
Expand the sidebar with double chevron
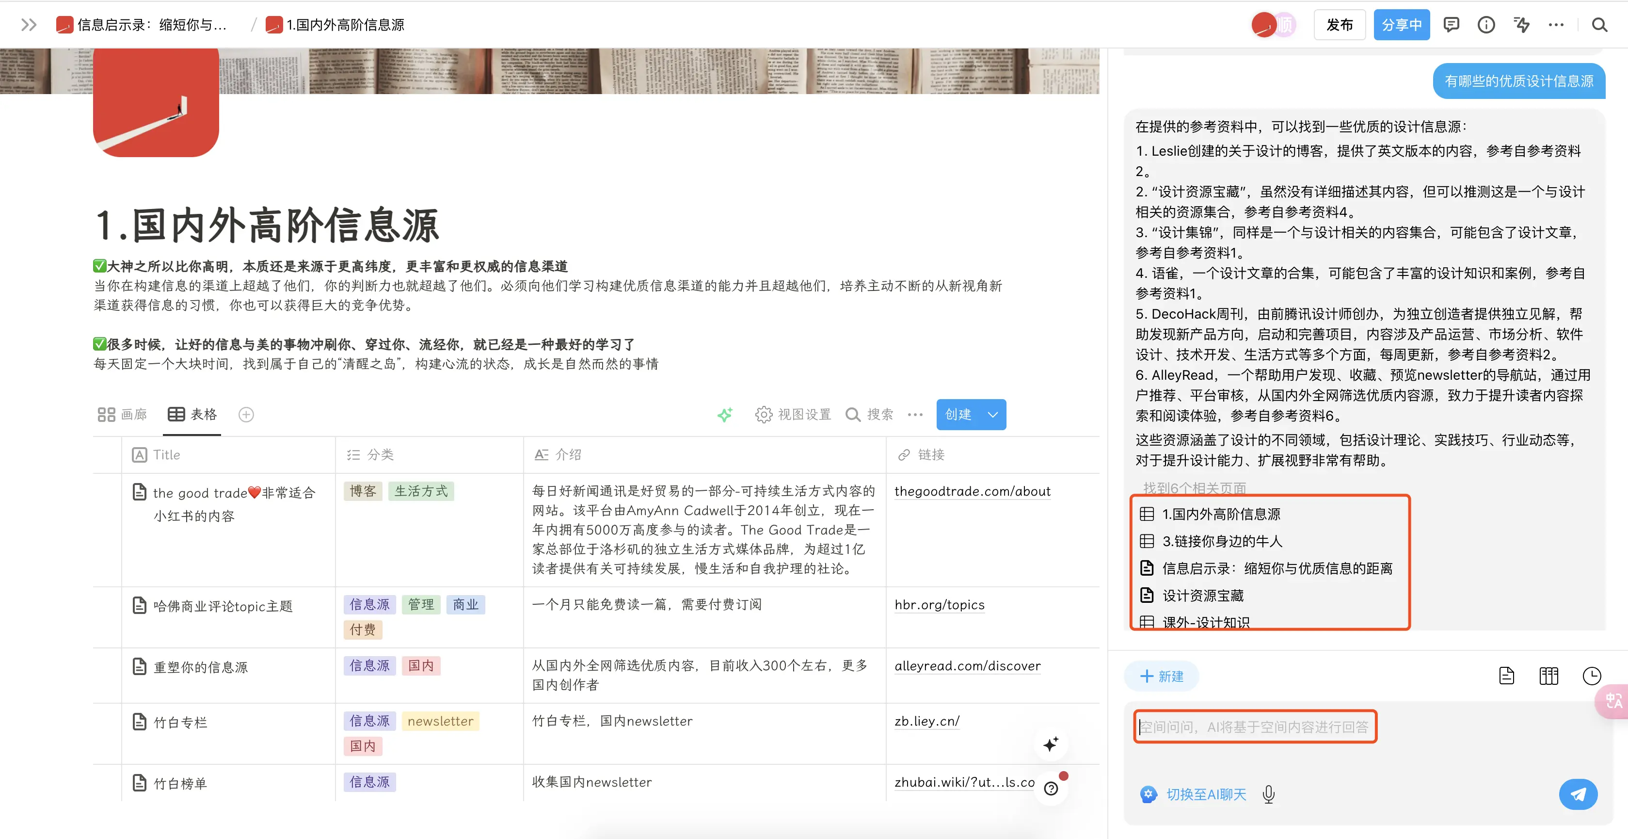pos(29,25)
